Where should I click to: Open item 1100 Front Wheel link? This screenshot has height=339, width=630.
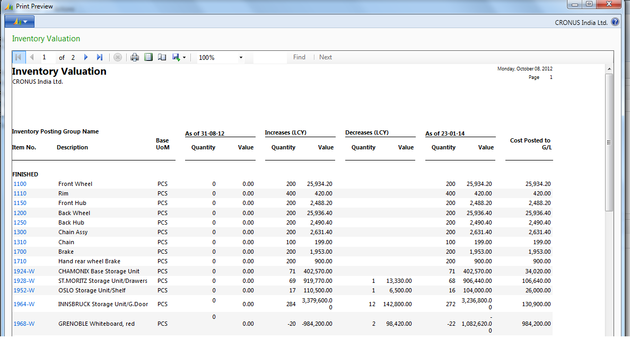[x=20, y=184]
